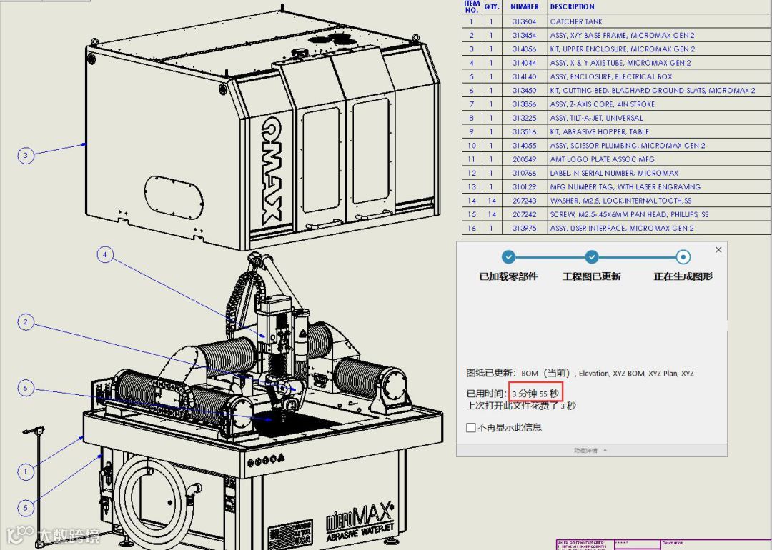
Task: Select balloon 1 on the drawing
Action: (26, 471)
